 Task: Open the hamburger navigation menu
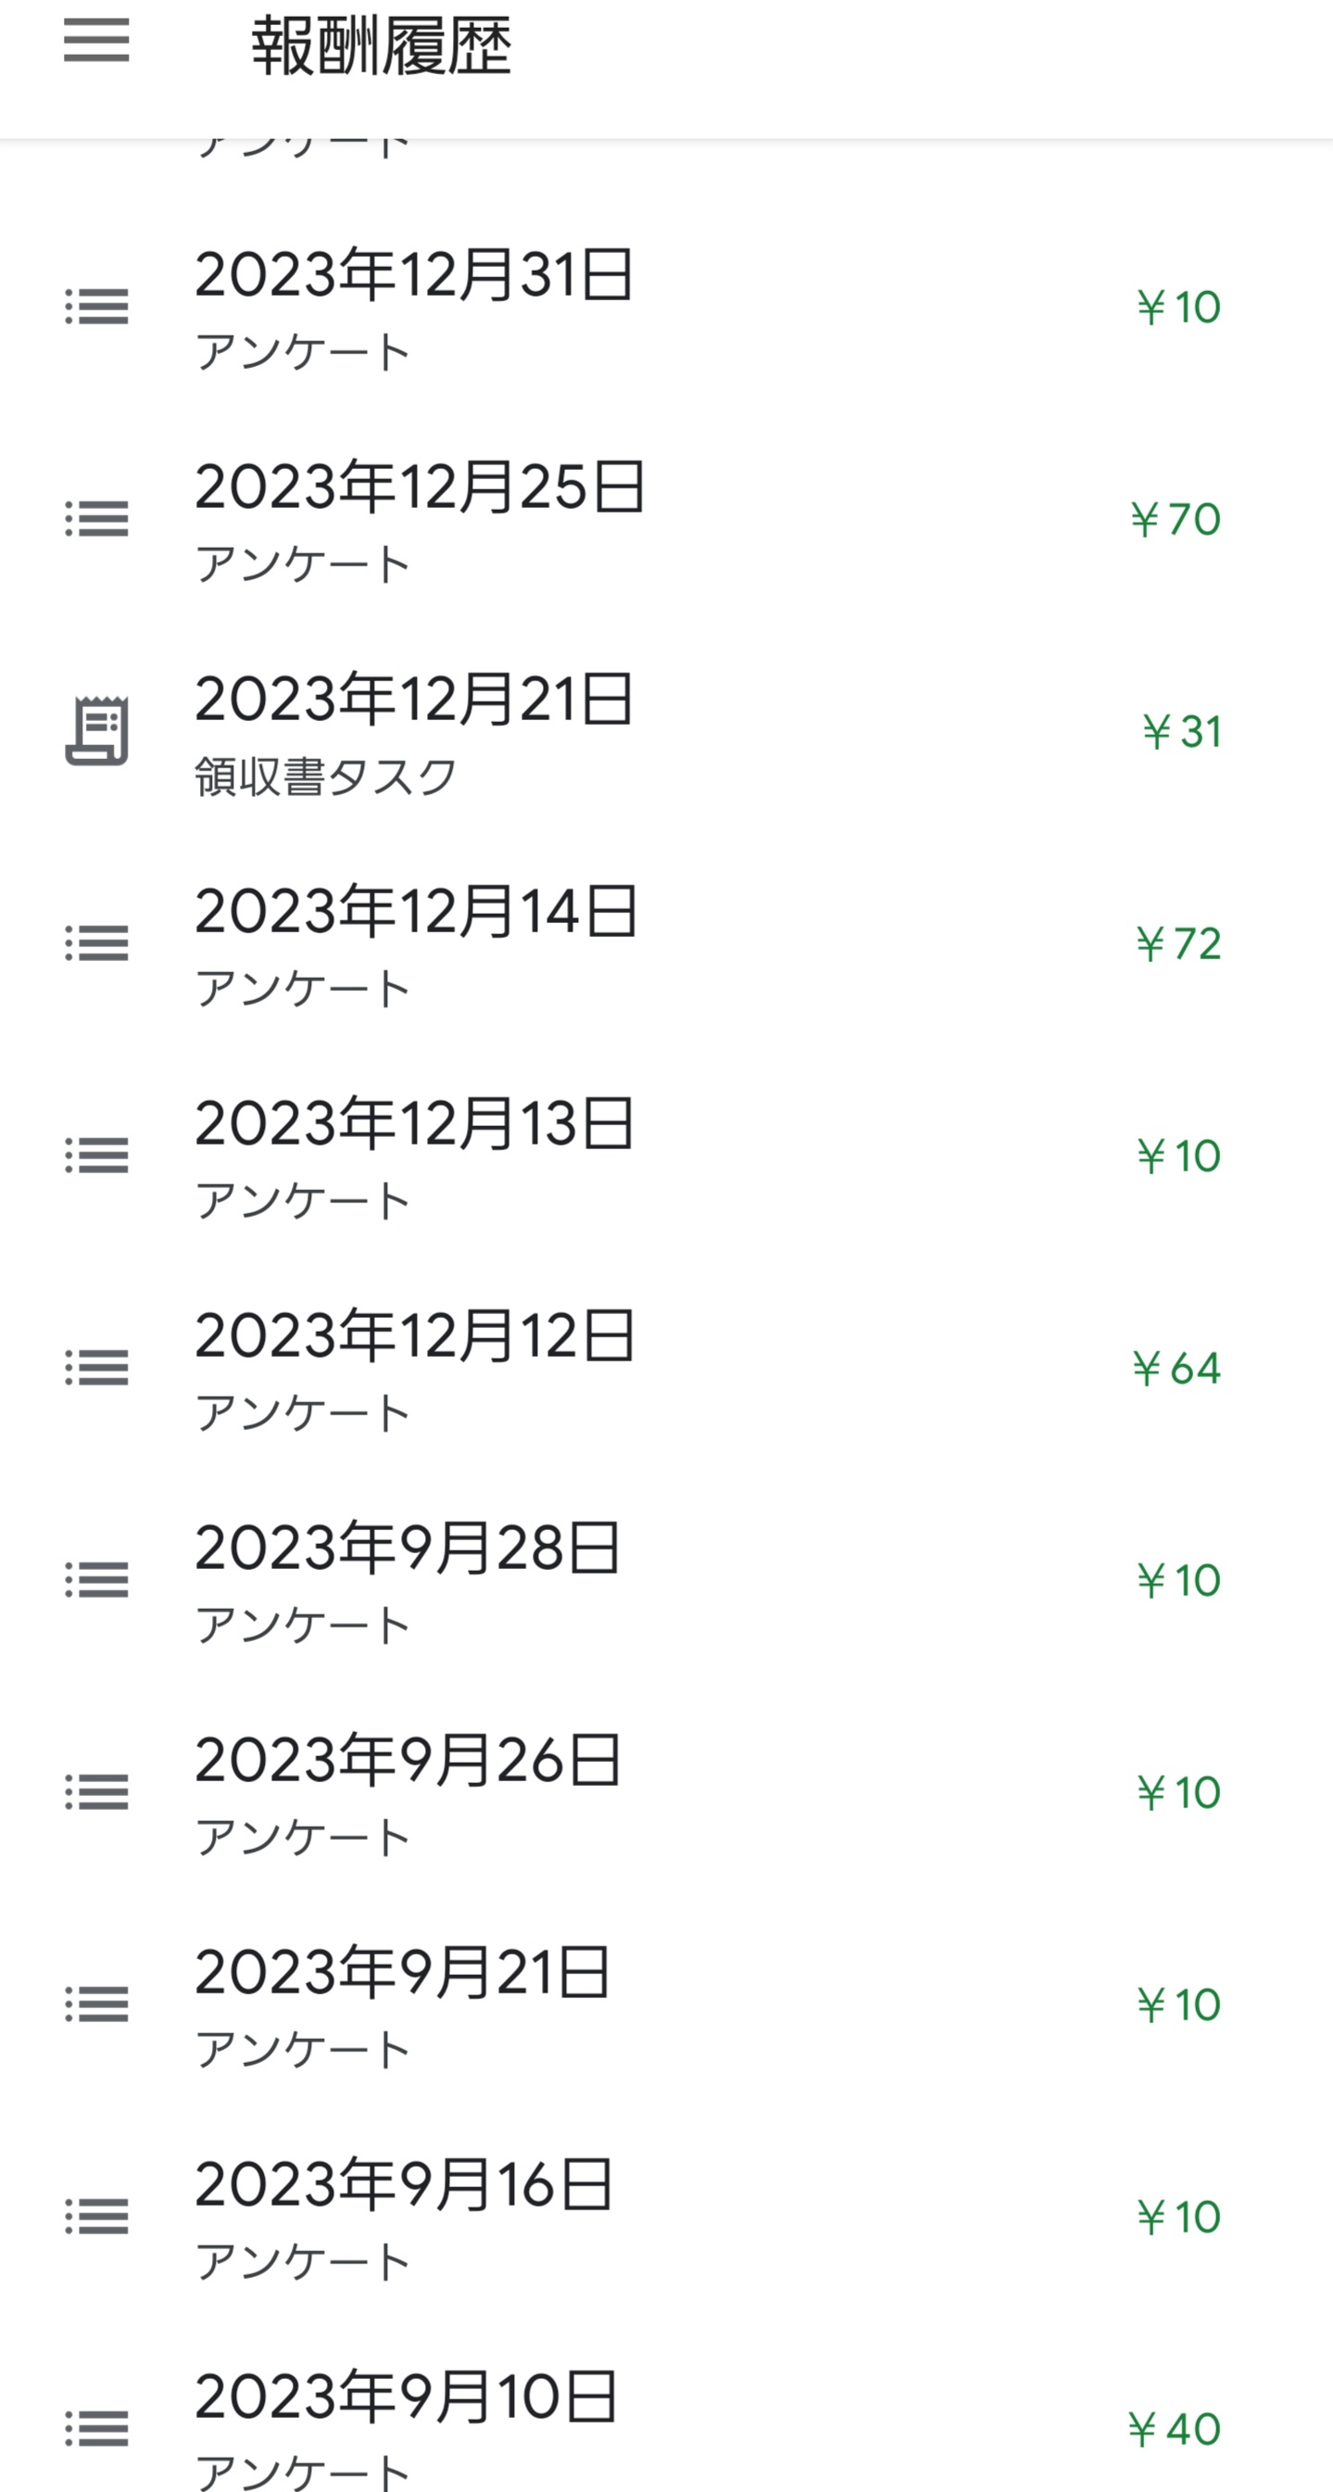[96, 41]
